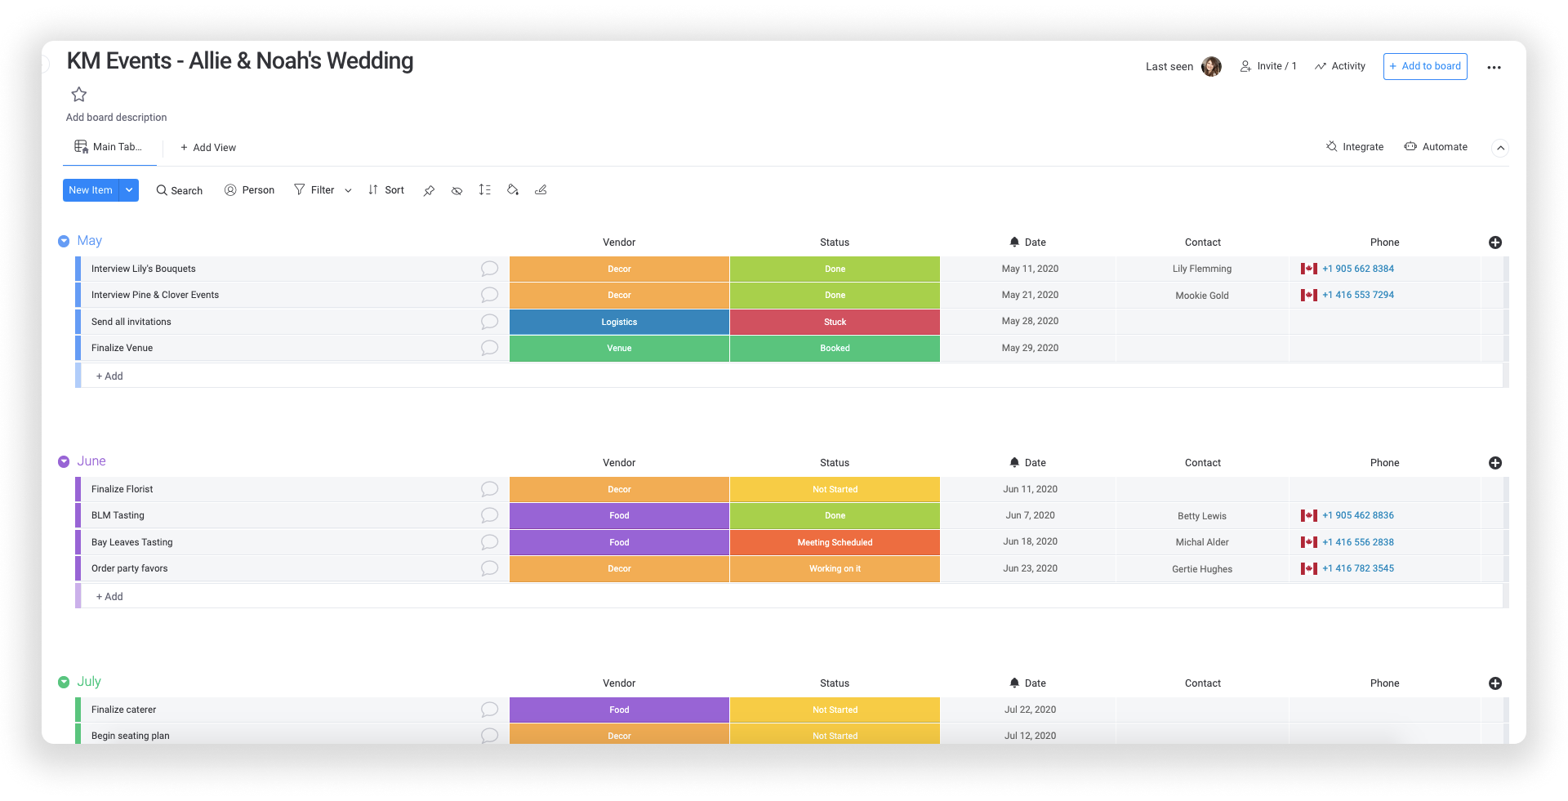Open conversation for BLM Tasting
This screenshot has height=801, width=1568.
pyautogui.click(x=490, y=515)
